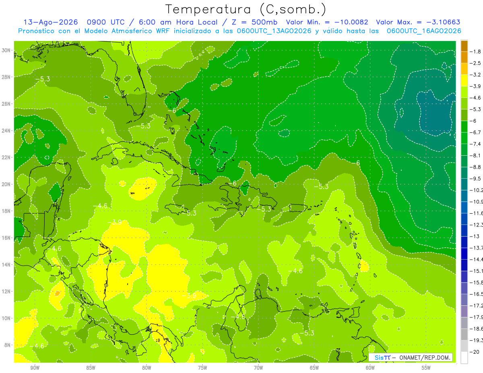Click the yellow swatch between -3.2 and -3.9
Image resolution: width=483 pixels, height=373 pixels.
[464, 80]
